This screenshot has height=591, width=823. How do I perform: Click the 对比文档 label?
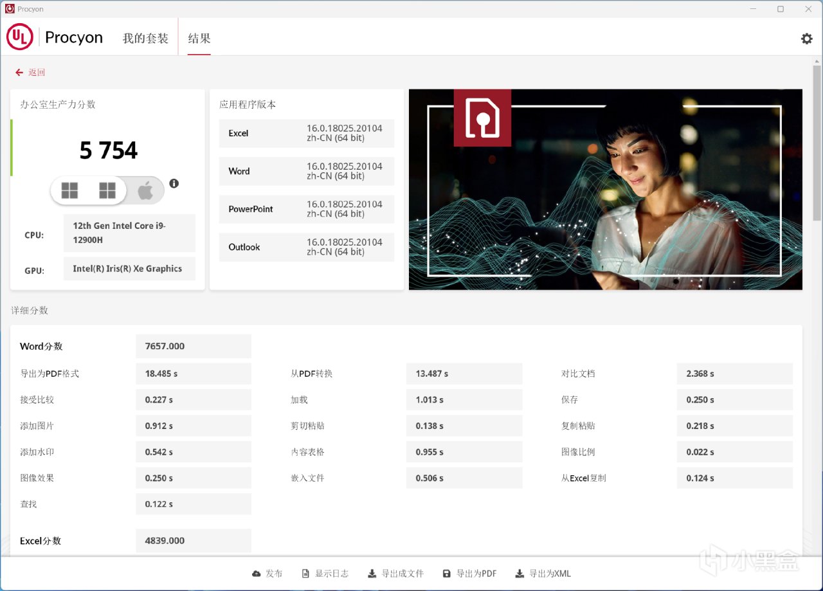point(578,374)
